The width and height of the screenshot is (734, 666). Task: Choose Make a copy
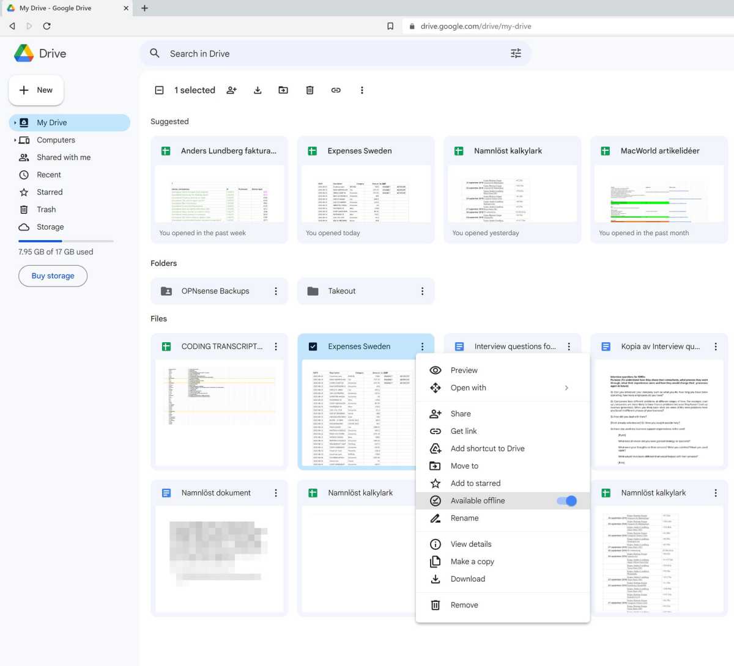pos(503,562)
